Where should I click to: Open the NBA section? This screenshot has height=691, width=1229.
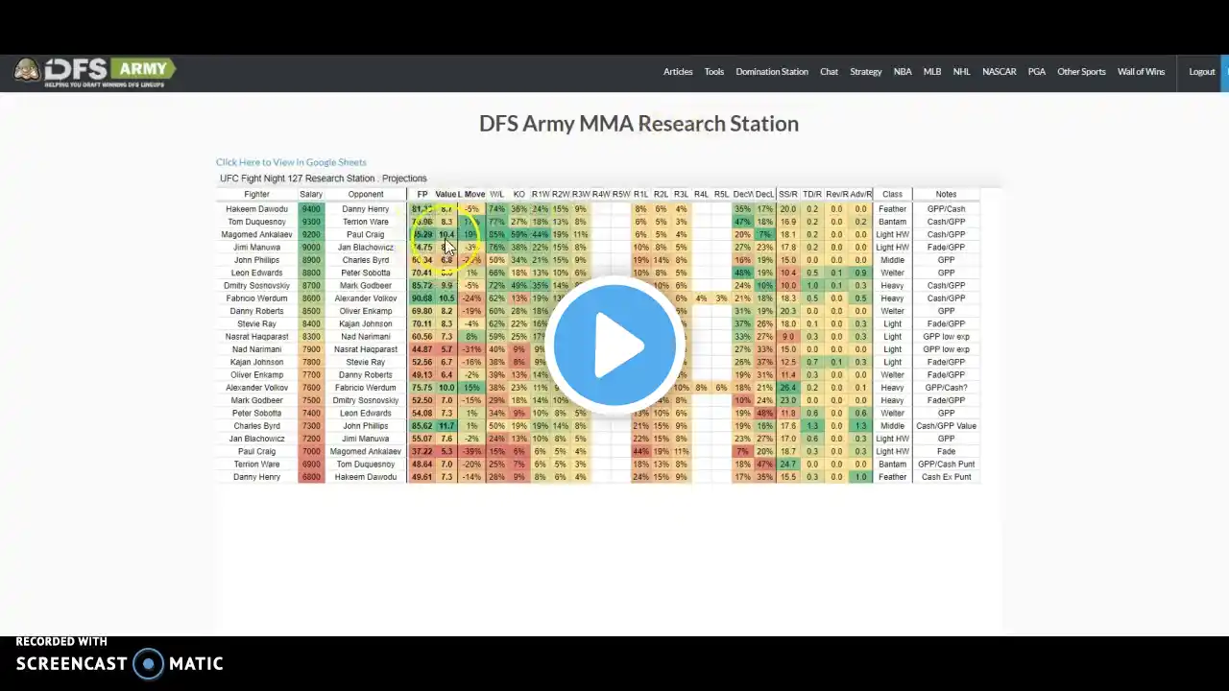tap(903, 72)
